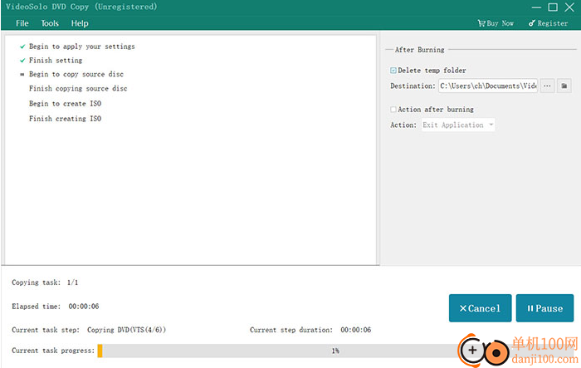Viewport: 581px width, 368px height.
Task: Select 'Begin to copy source disc' step
Action: [x=76, y=74]
